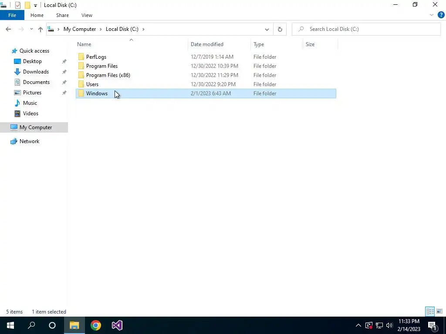The height and width of the screenshot is (334, 446).
Task: Click File Explorer on the taskbar
Action: pos(74,325)
